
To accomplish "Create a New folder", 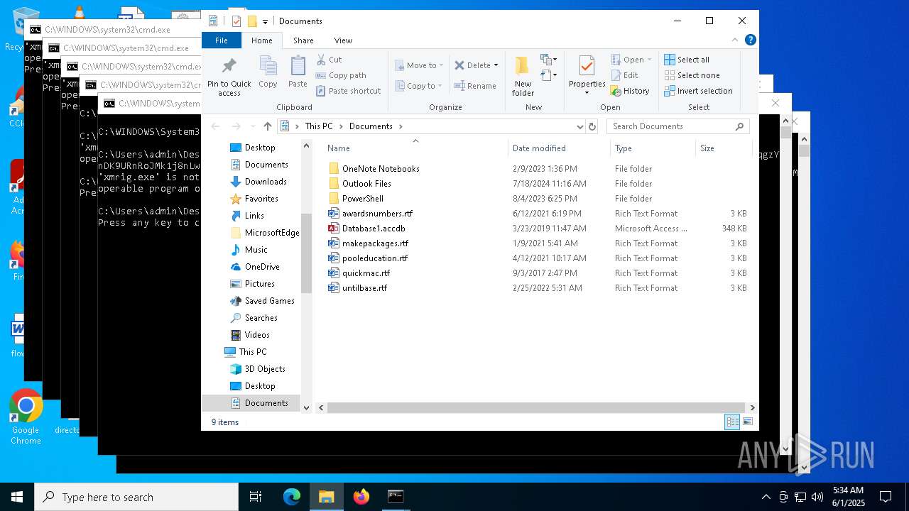I will 523,77.
